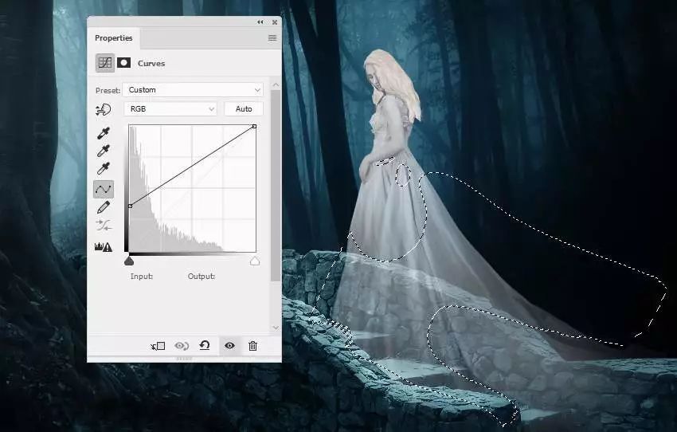Select the edit points curve tool

click(x=104, y=189)
